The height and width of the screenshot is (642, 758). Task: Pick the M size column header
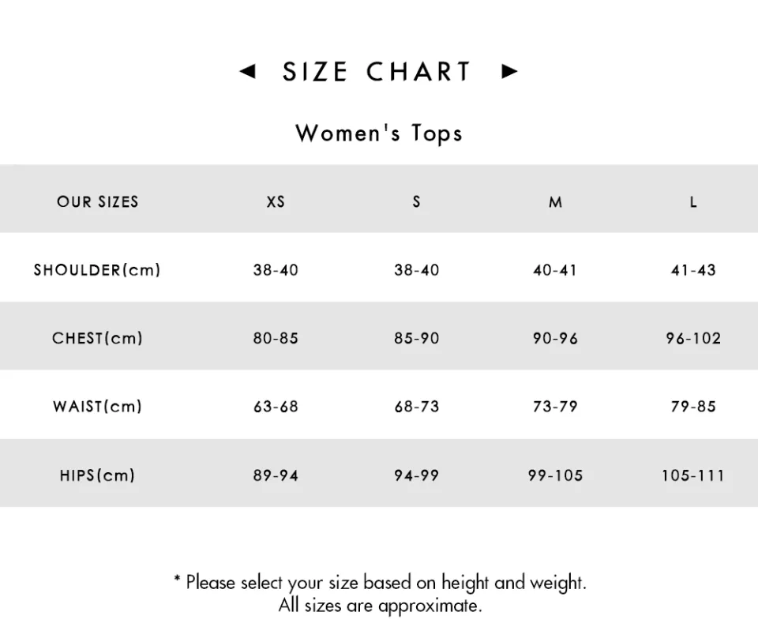555,202
